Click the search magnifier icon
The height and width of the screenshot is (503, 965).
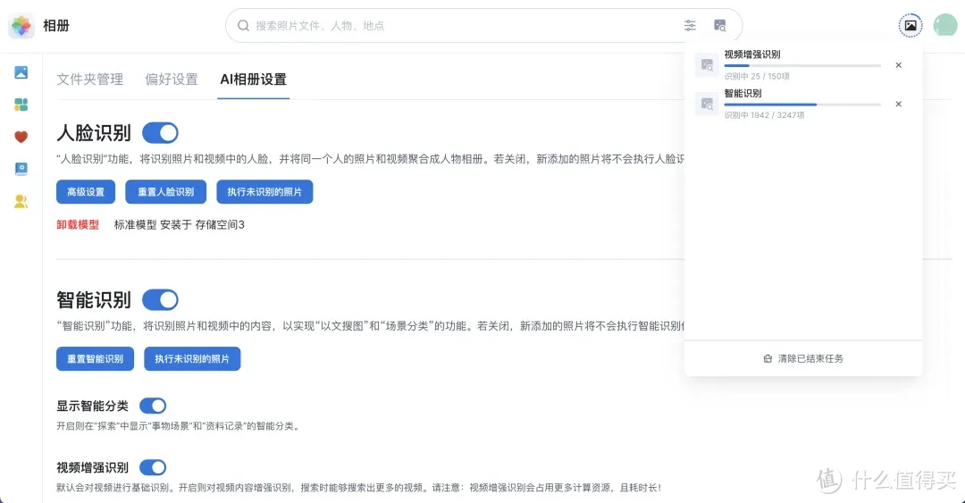[x=243, y=26]
